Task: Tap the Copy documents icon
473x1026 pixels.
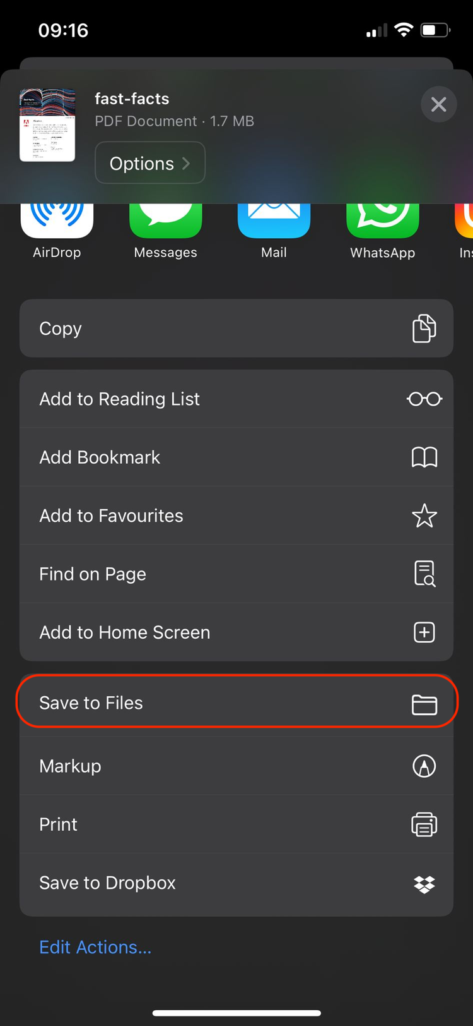Action: 424,329
